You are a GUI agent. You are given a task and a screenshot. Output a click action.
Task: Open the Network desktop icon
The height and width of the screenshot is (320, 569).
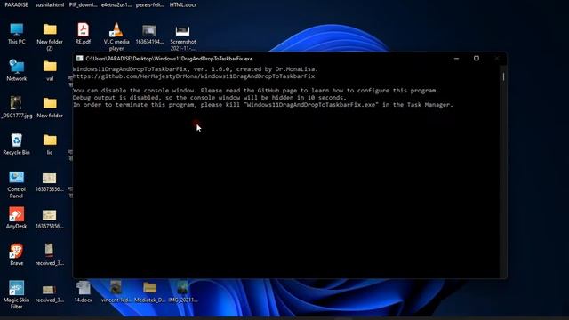[x=16, y=70]
